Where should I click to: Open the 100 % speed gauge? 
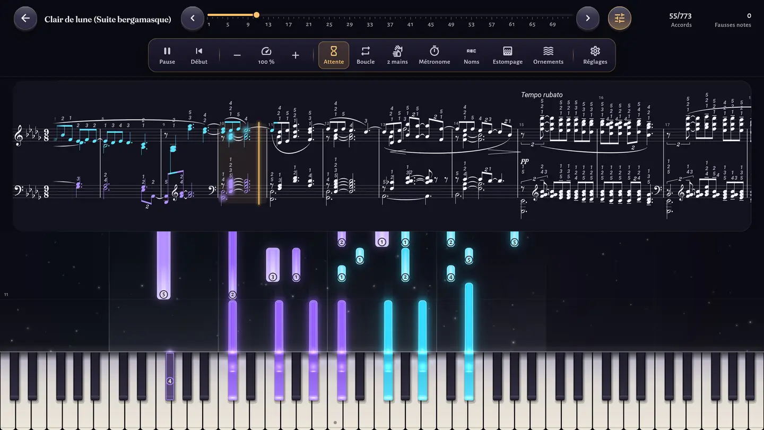266,55
